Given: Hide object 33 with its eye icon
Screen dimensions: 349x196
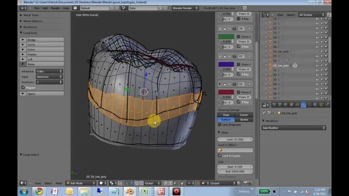Looking at the screenshot, I should pyautogui.click(x=317, y=79).
